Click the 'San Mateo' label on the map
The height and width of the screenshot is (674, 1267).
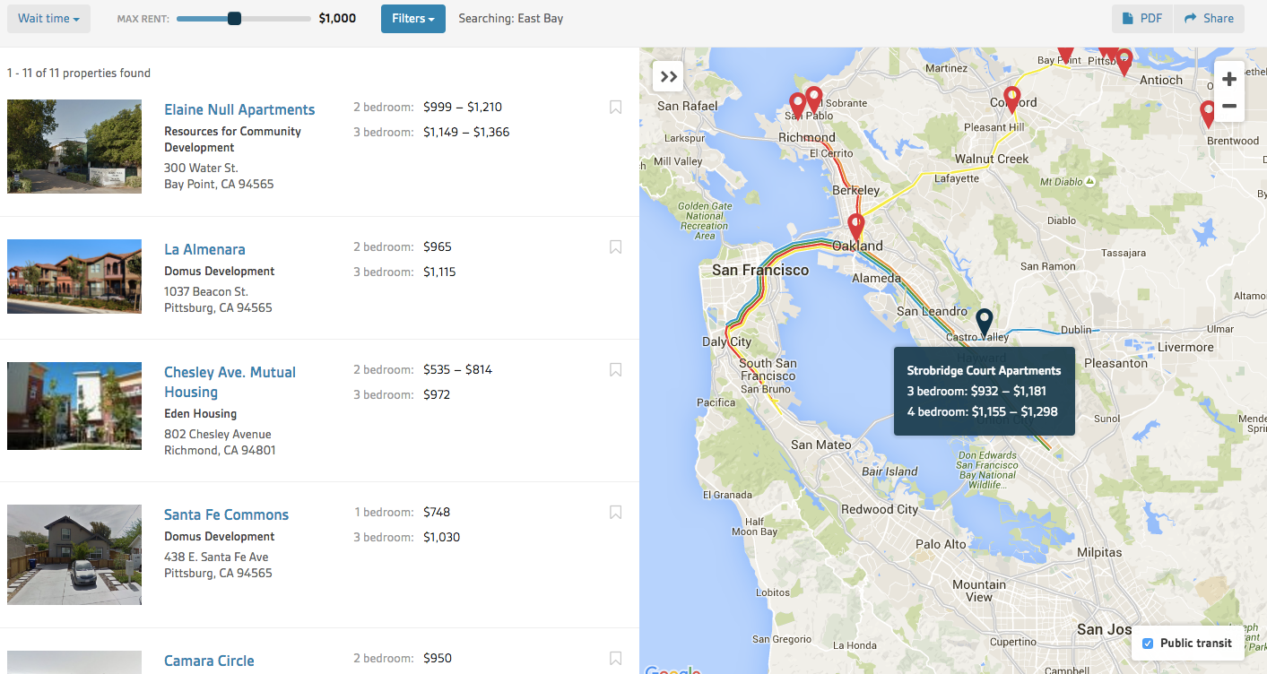coord(821,445)
